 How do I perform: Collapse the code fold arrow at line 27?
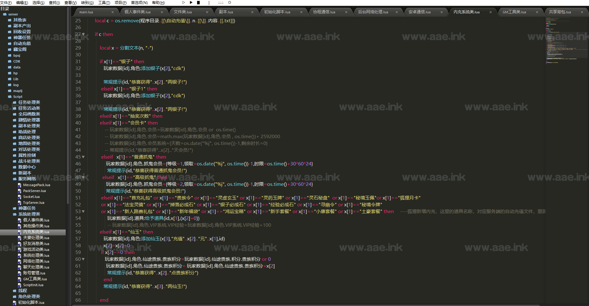click(x=83, y=34)
